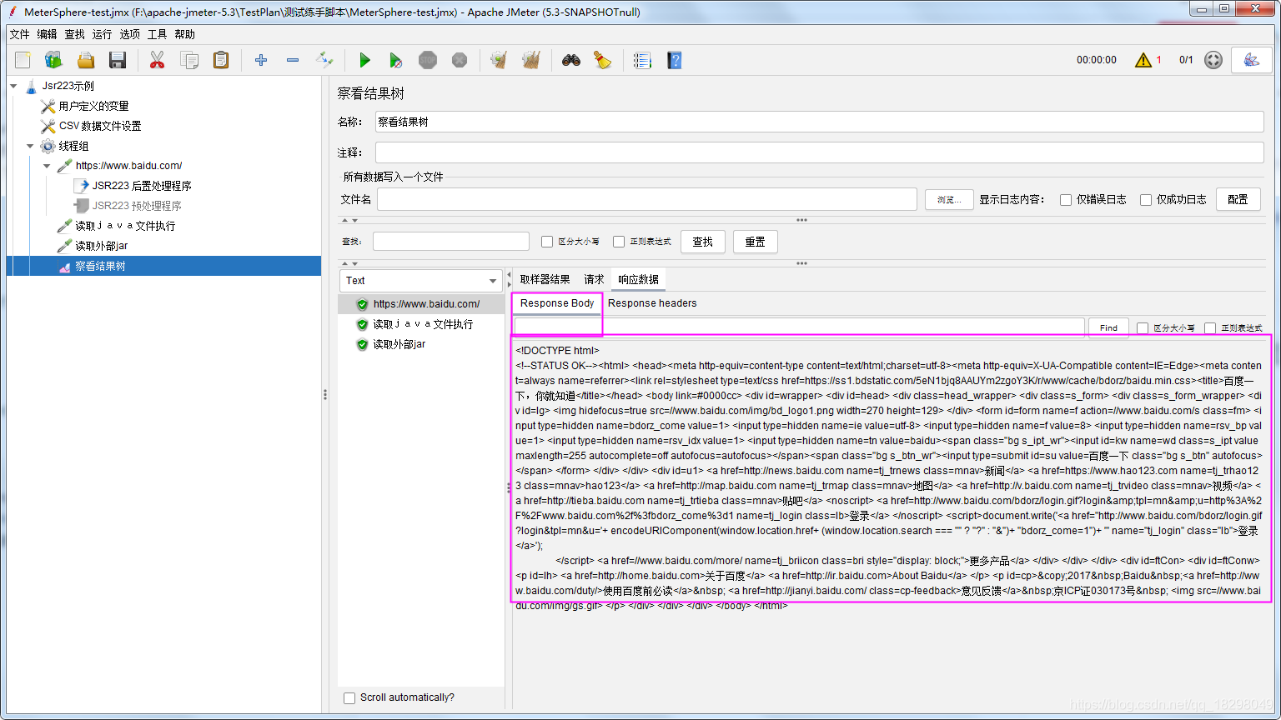
Task: Open the function helper list icon
Action: tap(642, 60)
